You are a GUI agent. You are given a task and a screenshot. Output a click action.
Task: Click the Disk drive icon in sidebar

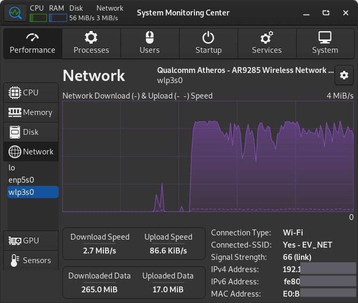point(15,132)
